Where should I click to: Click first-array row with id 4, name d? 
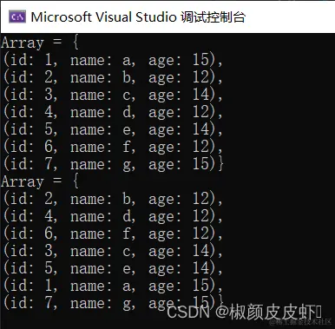point(113,112)
